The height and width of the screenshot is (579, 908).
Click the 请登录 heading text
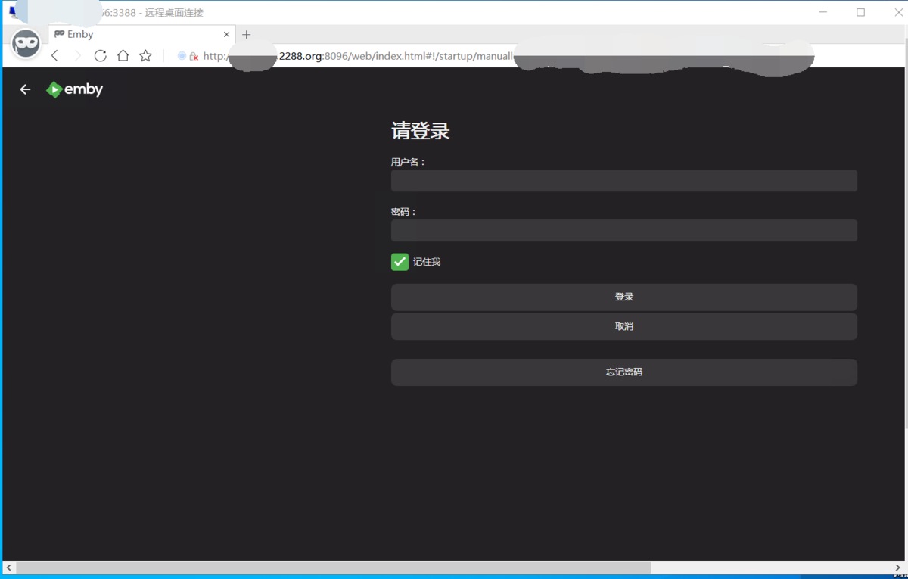tap(421, 132)
